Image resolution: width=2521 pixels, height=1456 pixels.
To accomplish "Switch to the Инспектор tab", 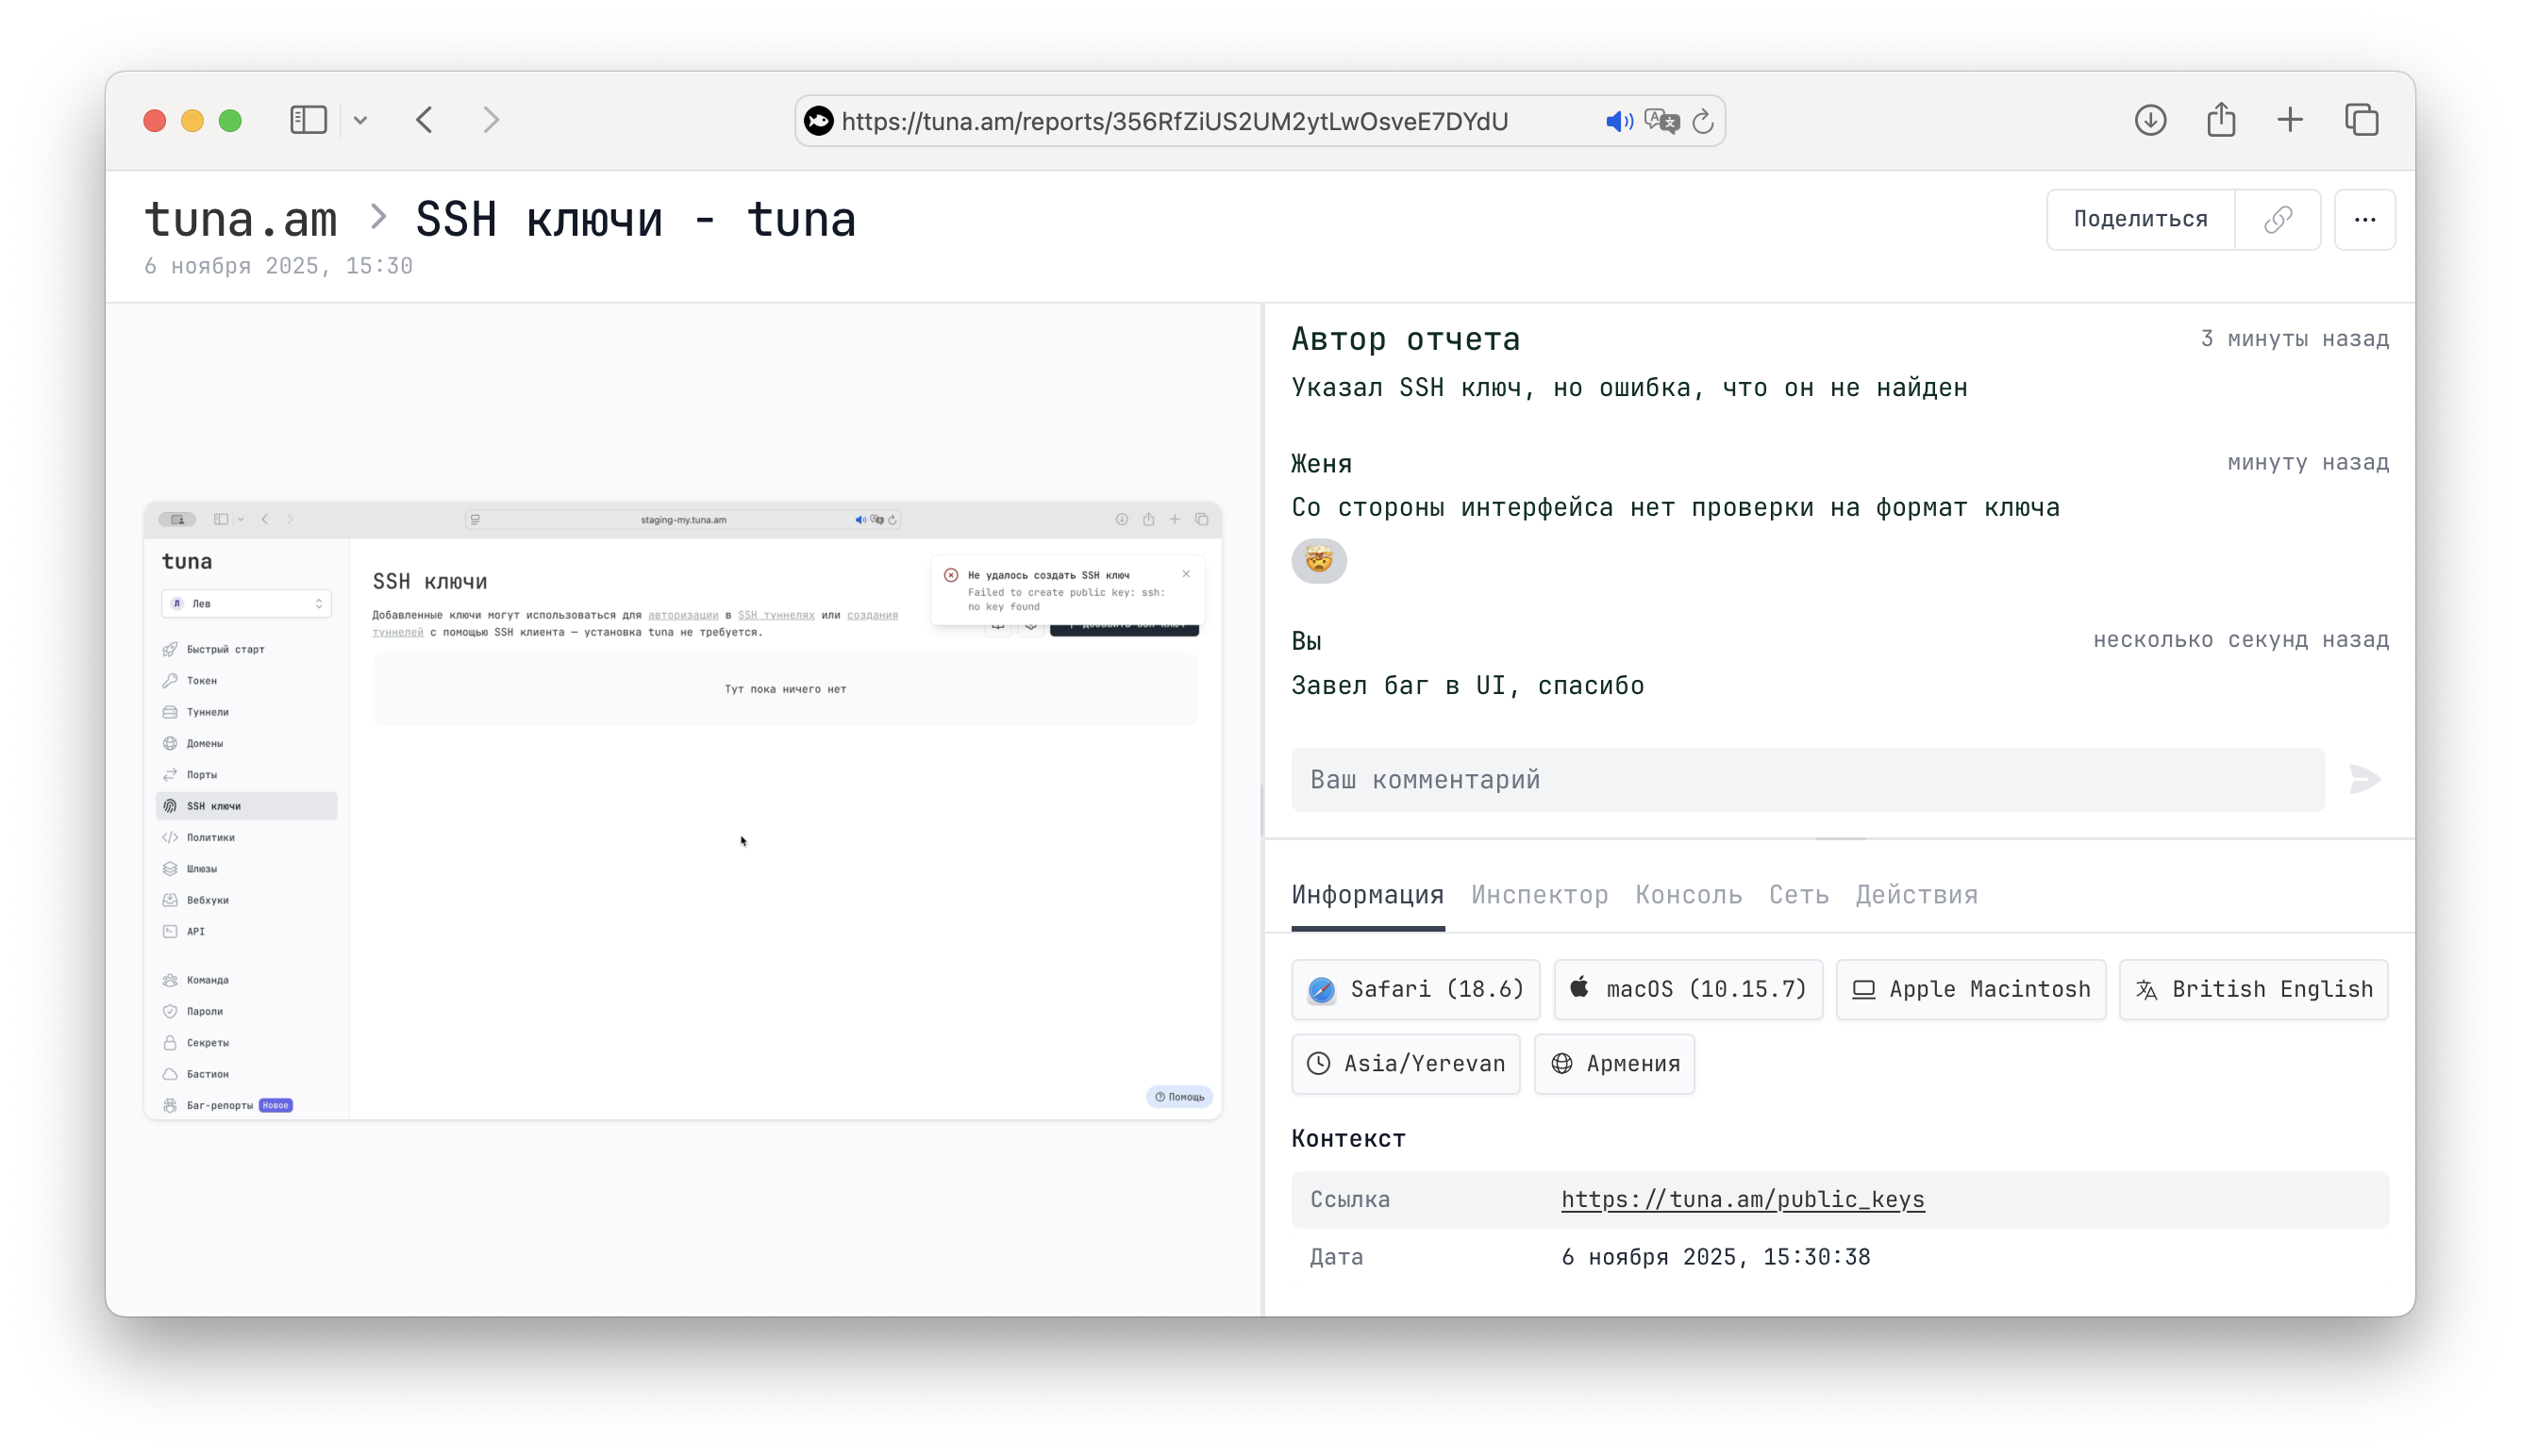I will (x=1539, y=895).
